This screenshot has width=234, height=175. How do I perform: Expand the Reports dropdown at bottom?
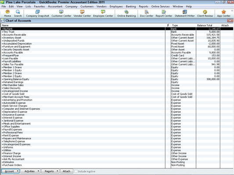(50, 171)
